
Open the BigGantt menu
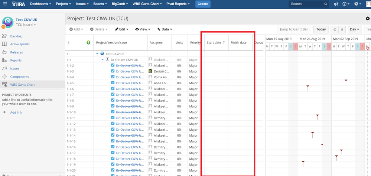pyautogui.click(x=120, y=4)
